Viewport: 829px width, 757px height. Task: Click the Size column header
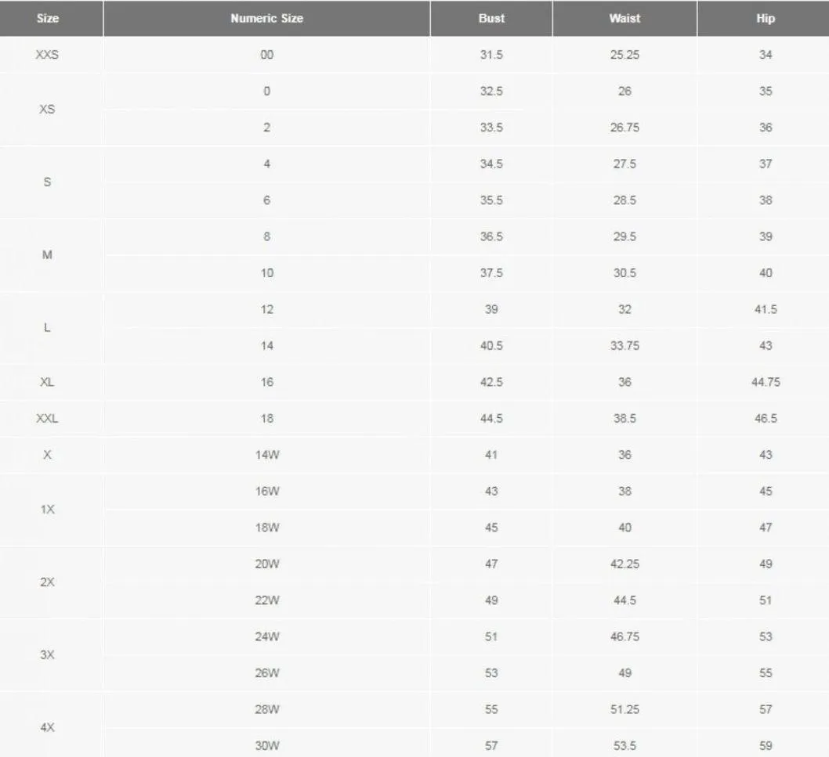pos(47,19)
